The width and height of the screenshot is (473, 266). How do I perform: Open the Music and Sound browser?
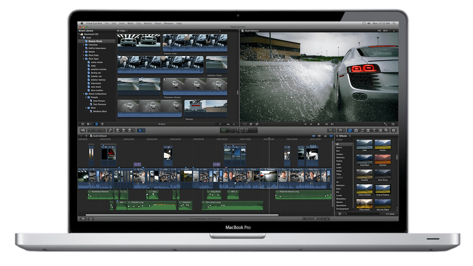coord(362,130)
